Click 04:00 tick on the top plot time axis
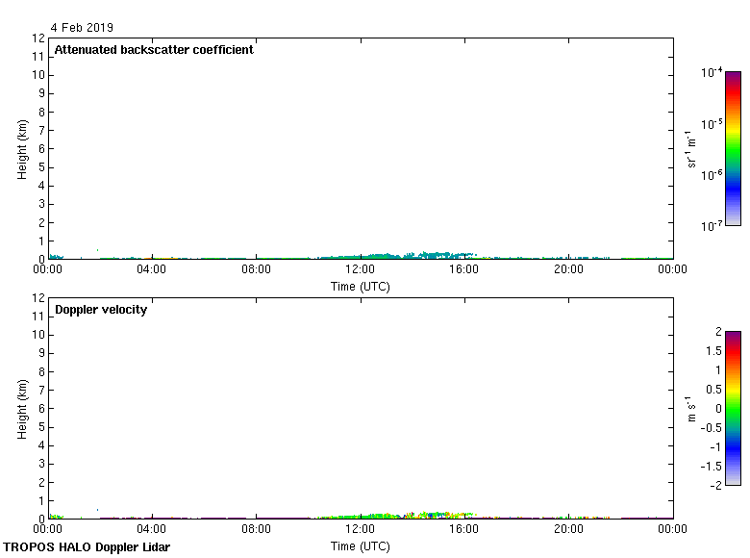Screen dimensions: 750x558 tap(152, 270)
